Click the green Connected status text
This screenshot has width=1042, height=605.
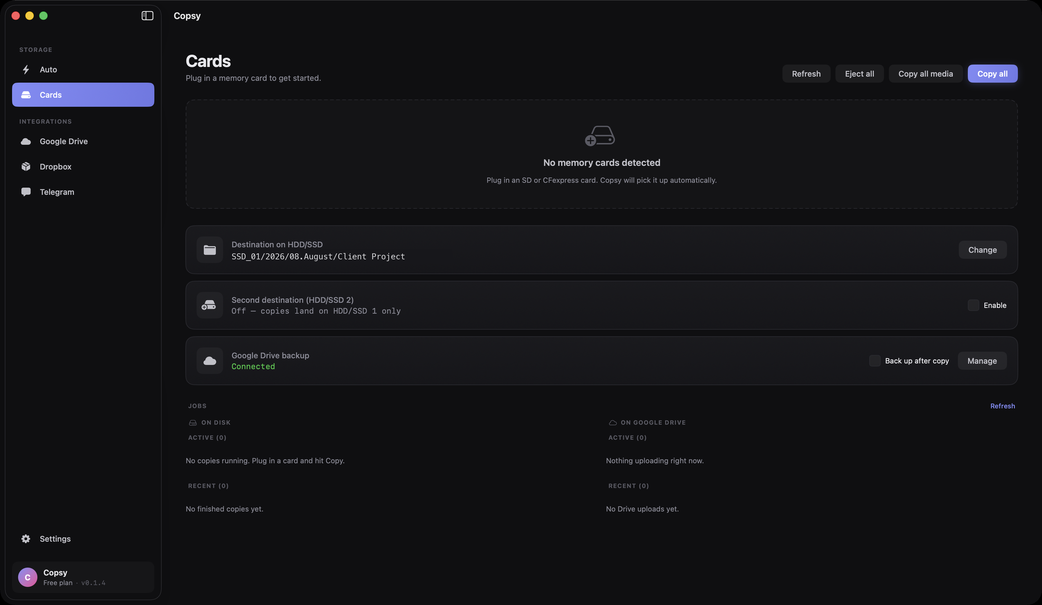[x=253, y=366]
